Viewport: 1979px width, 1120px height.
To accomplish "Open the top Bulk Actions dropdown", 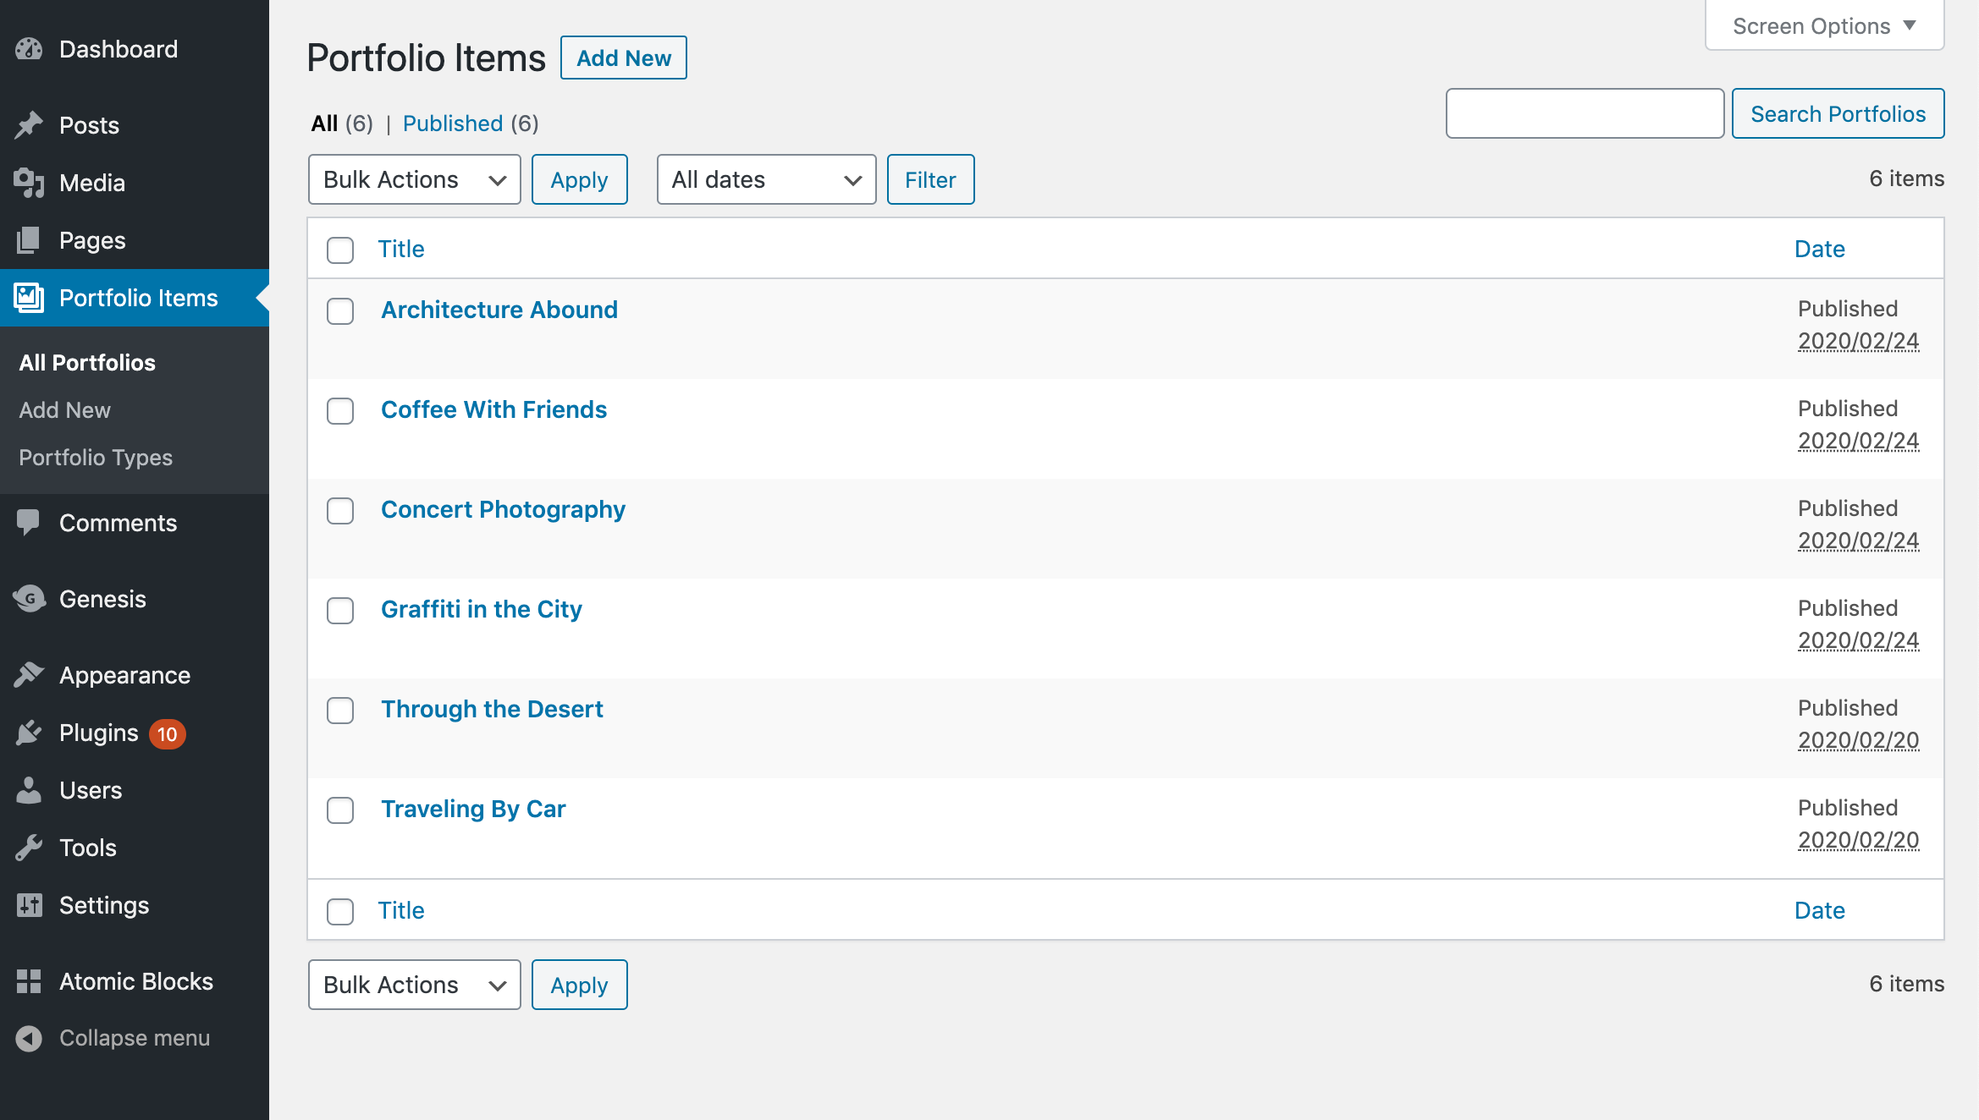I will click(414, 179).
